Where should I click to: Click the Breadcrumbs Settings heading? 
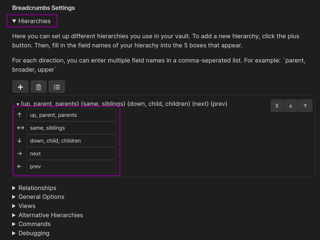pos(43,8)
